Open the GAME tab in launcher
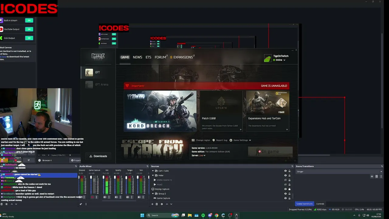The width and height of the screenshot is (389, 219). click(x=125, y=57)
